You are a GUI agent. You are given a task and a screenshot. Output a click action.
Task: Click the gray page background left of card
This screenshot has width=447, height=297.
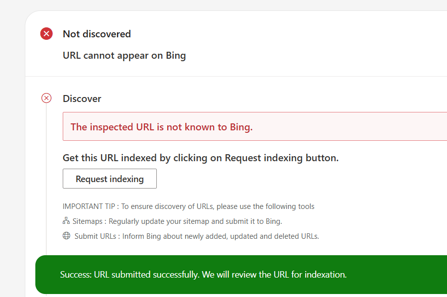[12, 149]
